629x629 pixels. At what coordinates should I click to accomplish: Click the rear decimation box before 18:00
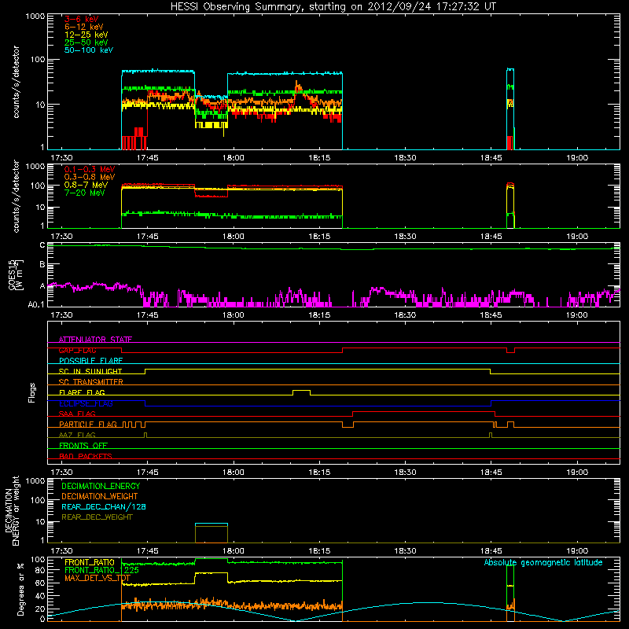(212, 533)
